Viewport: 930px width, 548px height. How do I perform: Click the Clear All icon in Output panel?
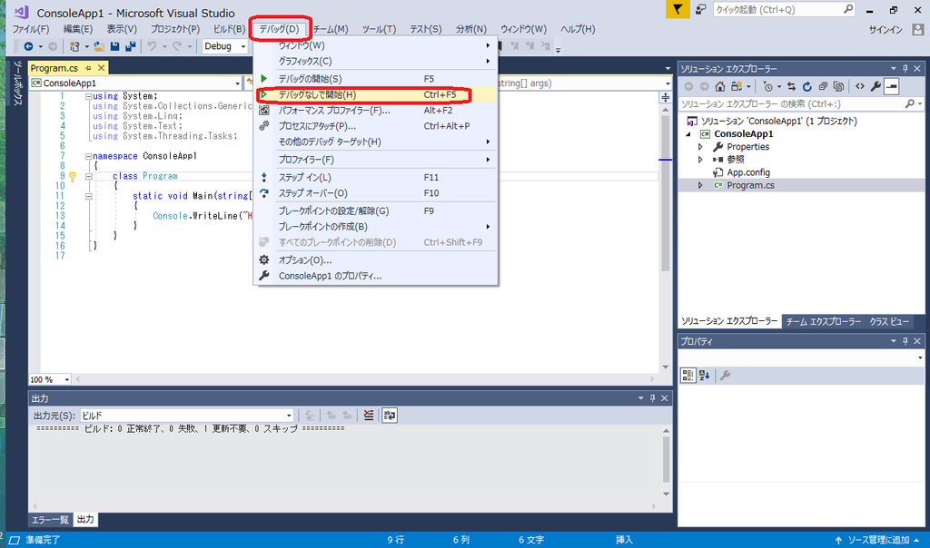369,416
